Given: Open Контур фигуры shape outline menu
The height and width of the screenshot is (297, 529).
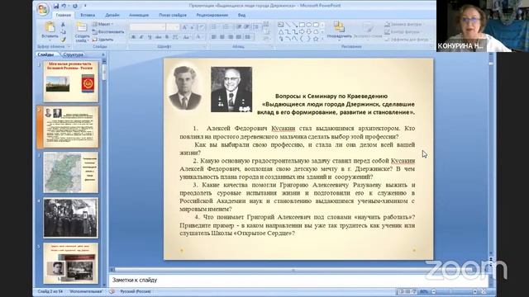Looking at the screenshot, I should (x=403, y=31).
